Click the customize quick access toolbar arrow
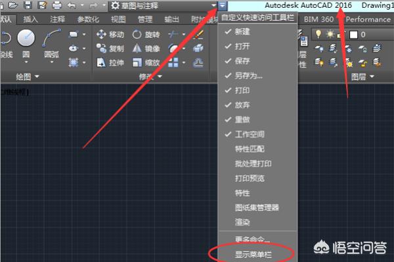 pyautogui.click(x=223, y=5)
